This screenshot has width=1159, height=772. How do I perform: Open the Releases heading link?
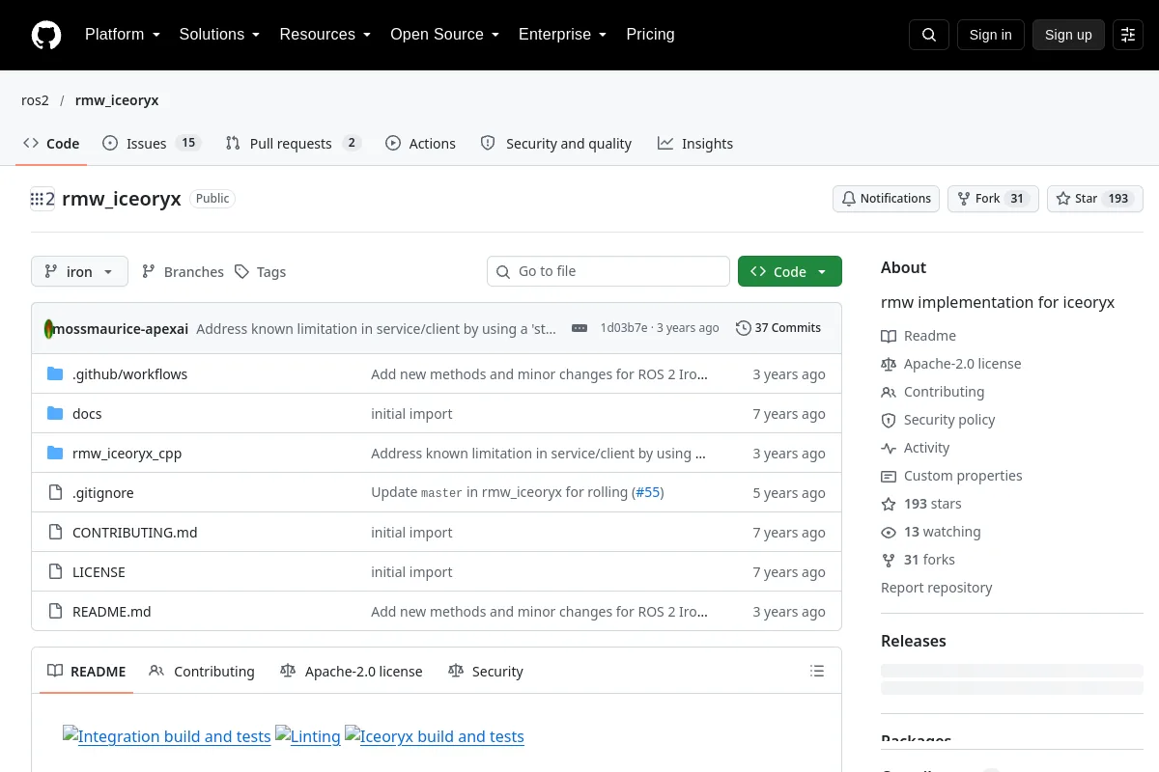(914, 641)
